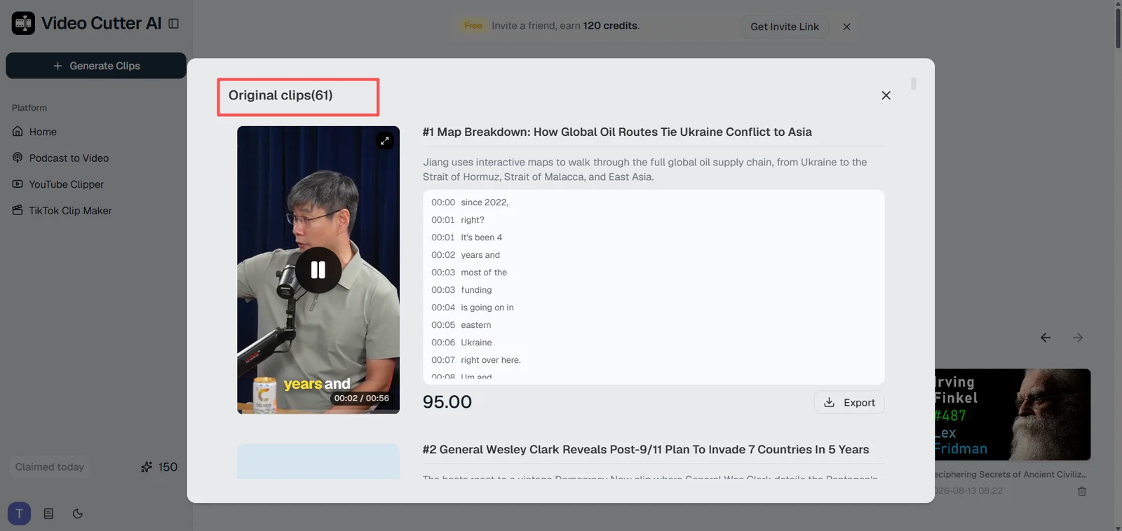Click the Export button for clip #1

pyautogui.click(x=849, y=402)
